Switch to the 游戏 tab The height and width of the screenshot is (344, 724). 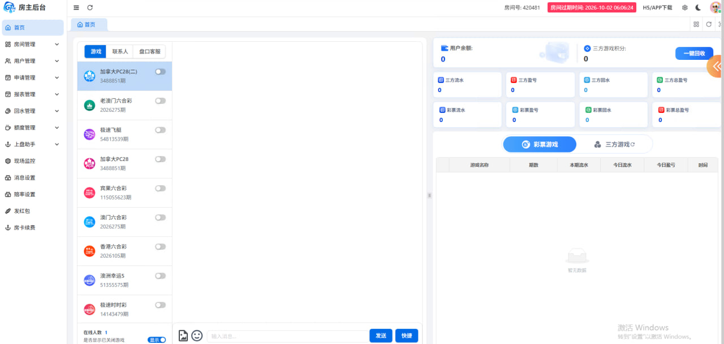coord(96,51)
